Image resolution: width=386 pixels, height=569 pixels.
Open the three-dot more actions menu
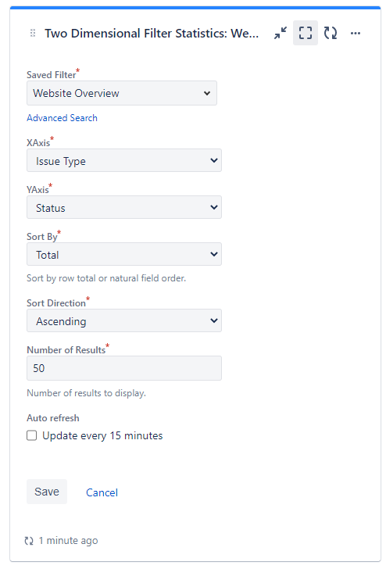(x=356, y=34)
